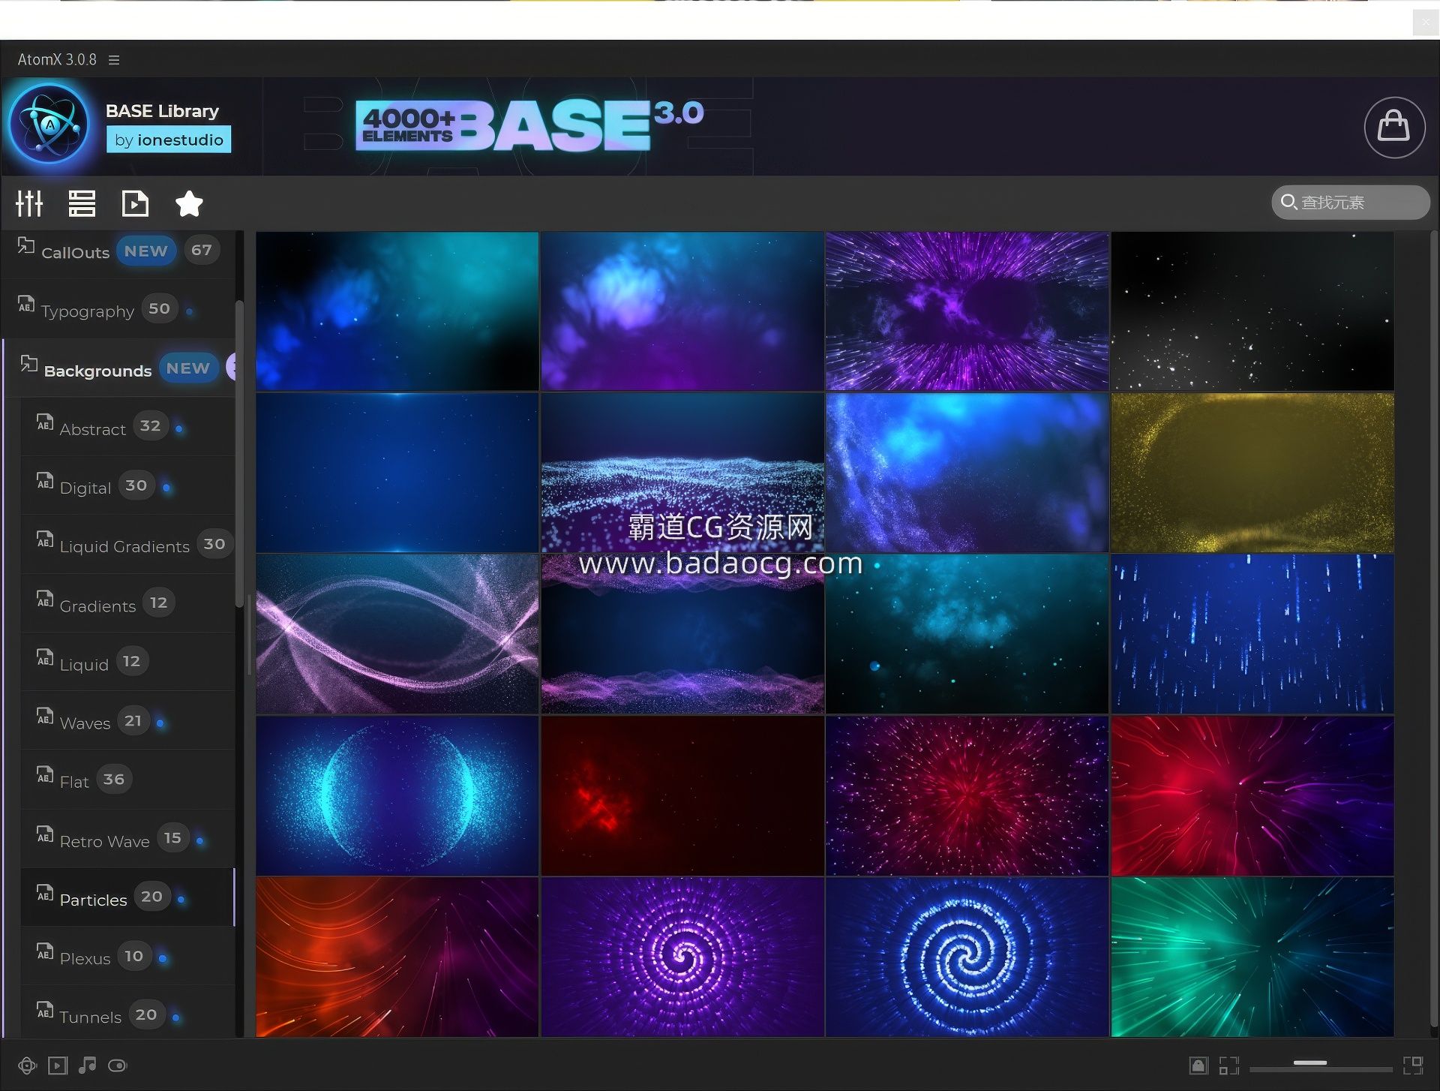Screen dimensions: 1440x1091
Task: Click the Typography AE file icon
Action: pos(26,303)
